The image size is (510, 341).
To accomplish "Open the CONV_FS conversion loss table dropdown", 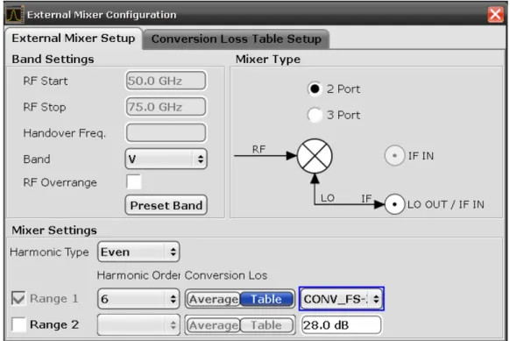I will (342, 299).
